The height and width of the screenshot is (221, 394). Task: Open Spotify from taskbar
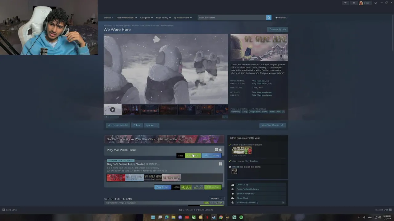click(241, 217)
